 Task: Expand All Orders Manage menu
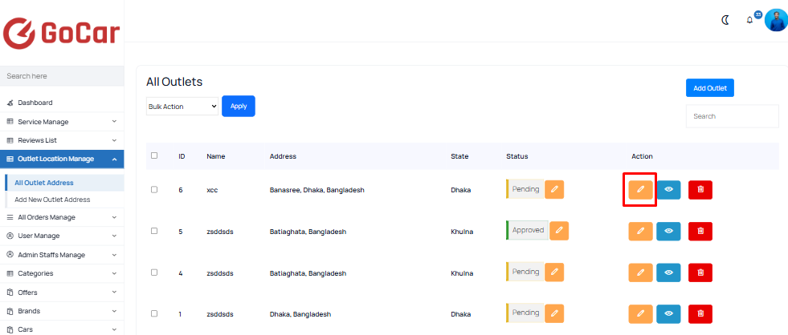[62, 217]
